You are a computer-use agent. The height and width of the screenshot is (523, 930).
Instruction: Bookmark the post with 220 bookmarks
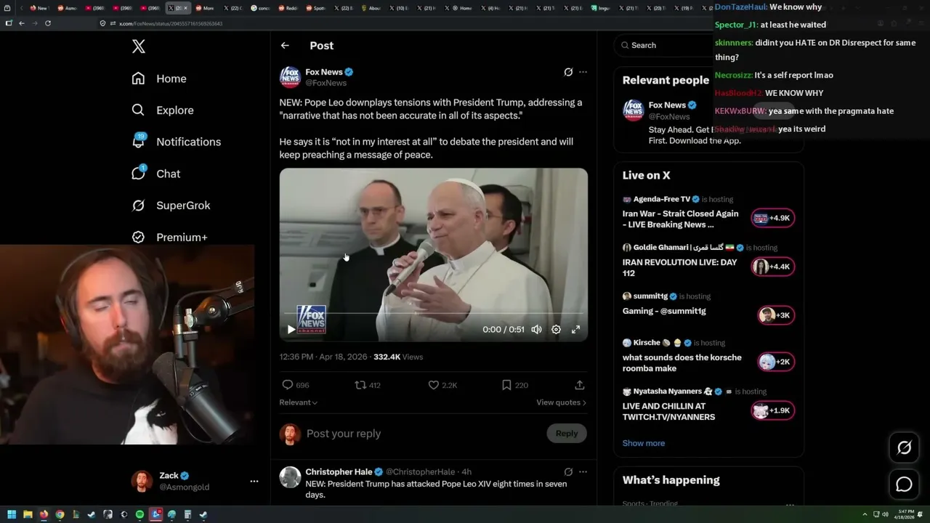tap(506, 385)
